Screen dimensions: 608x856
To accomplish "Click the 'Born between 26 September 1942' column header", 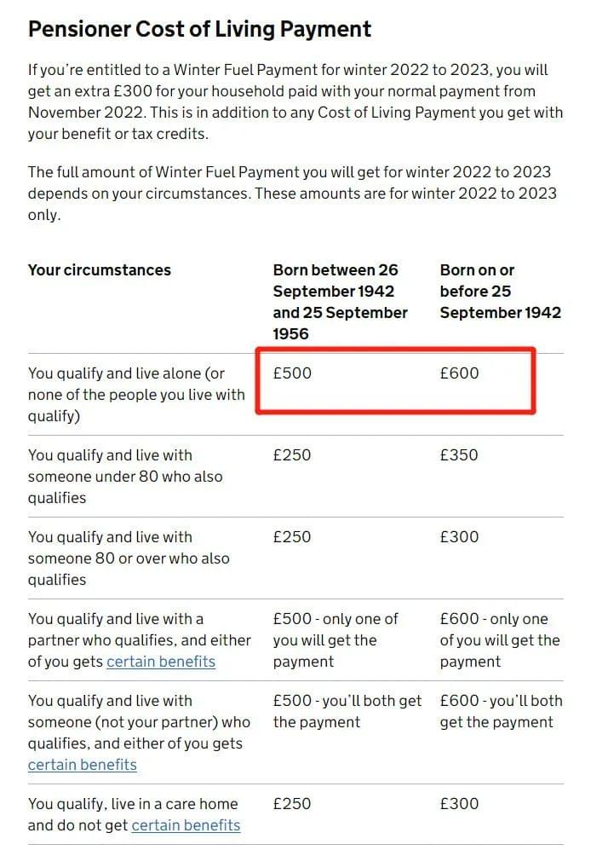I will 340,302.
